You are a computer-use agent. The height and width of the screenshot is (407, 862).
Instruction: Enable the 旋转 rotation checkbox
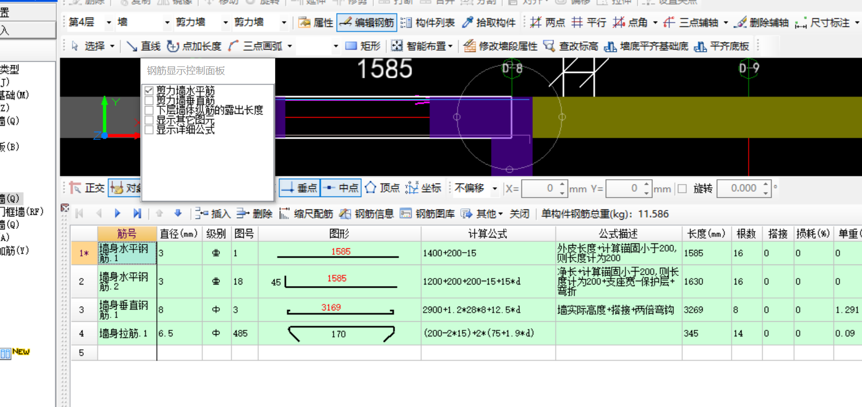pyautogui.click(x=682, y=188)
